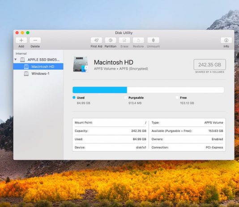Viewport: 239px width, 207px height.
Task: Click the Used 84.99 GB table value
Action: (x=140, y=139)
